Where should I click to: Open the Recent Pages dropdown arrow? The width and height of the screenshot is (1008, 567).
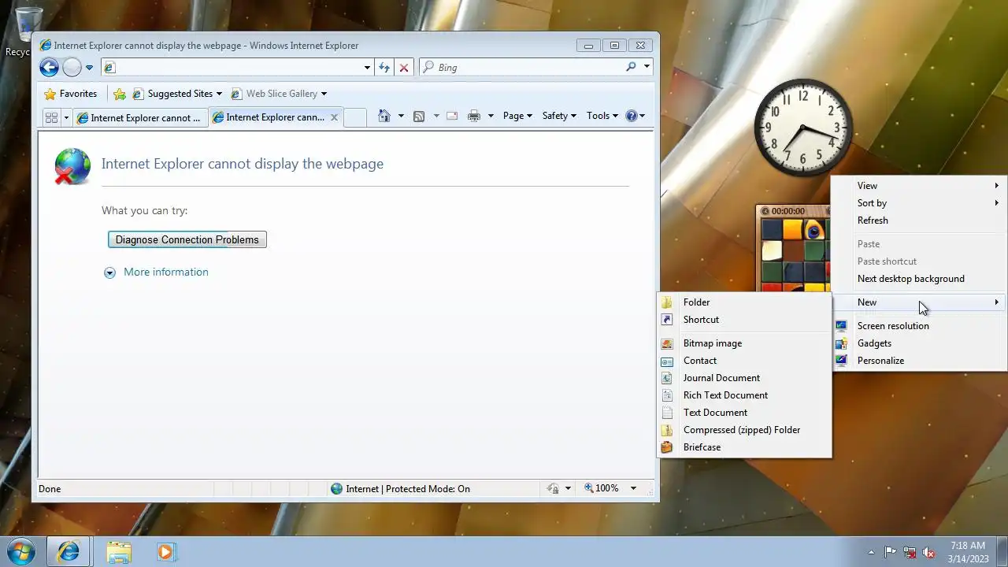89,68
